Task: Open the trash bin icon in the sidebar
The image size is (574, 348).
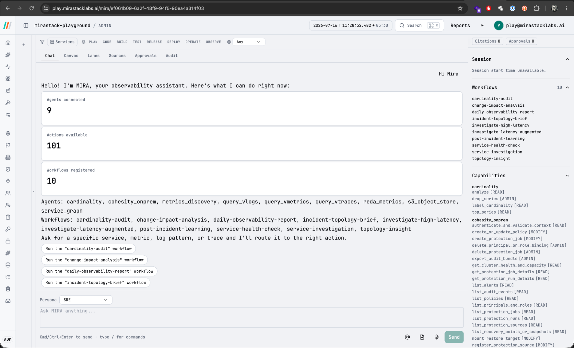Action: 8,289
